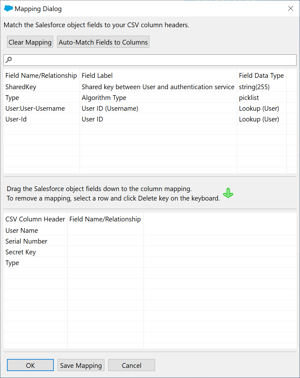Click the magnifier icon in search box
Screen dimensions: 300x378
click(x=9, y=60)
